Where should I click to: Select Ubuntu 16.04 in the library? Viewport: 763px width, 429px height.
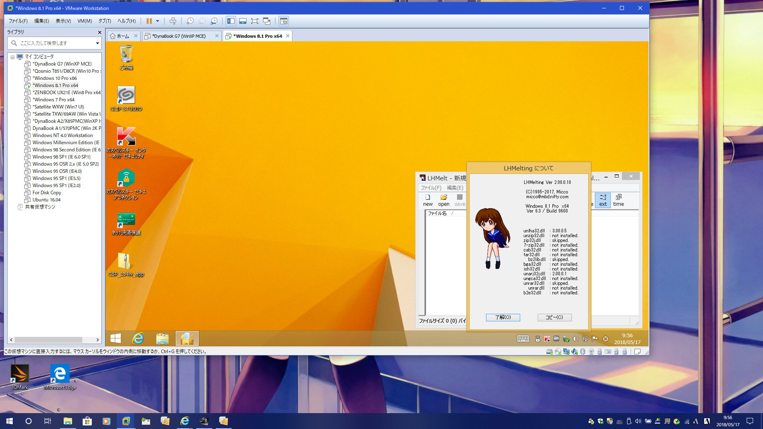(x=46, y=200)
